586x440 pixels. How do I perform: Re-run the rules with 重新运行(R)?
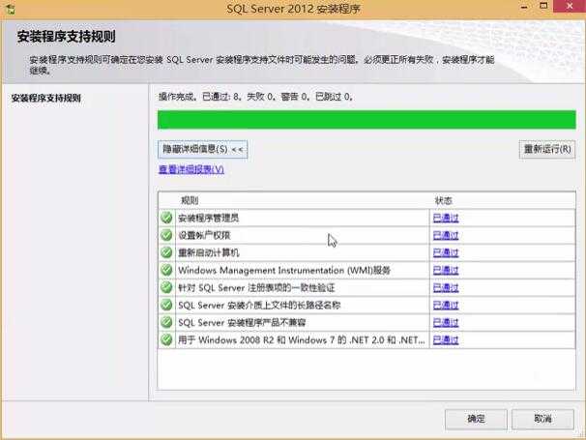coord(547,150)
